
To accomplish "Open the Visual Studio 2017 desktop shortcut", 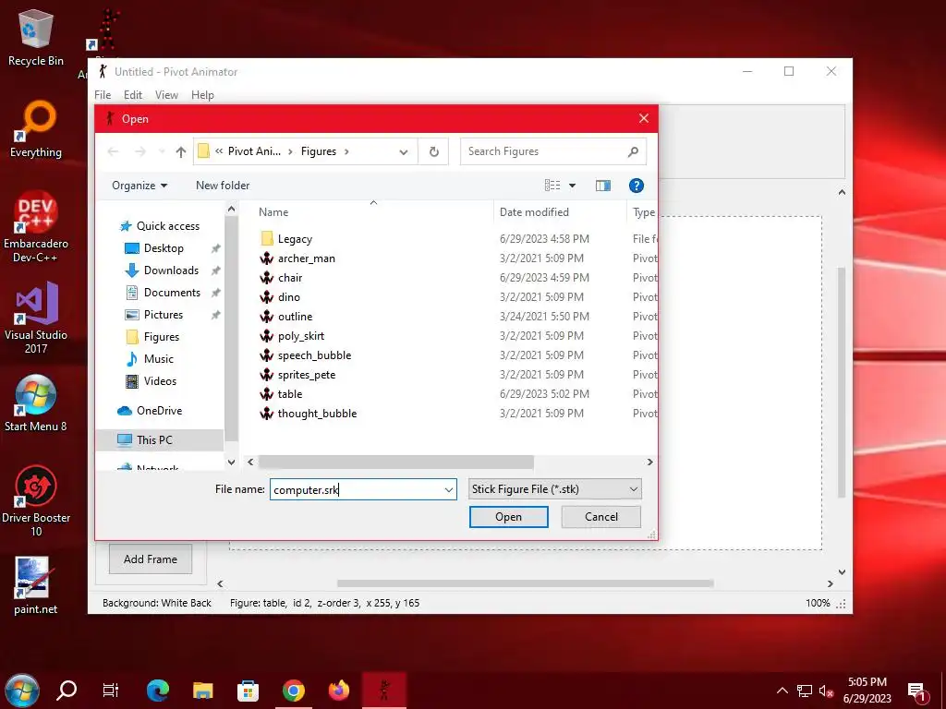I will [x=36, y=318].
